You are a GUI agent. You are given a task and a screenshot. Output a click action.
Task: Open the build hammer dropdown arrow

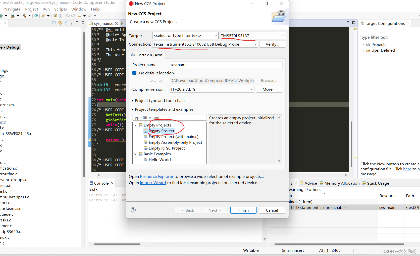29,16
